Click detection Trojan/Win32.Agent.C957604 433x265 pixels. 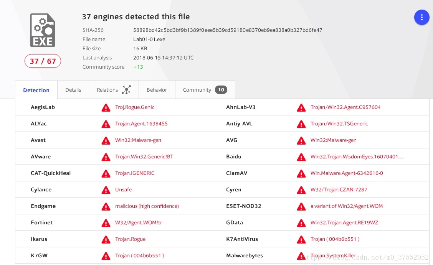point(345,107)
